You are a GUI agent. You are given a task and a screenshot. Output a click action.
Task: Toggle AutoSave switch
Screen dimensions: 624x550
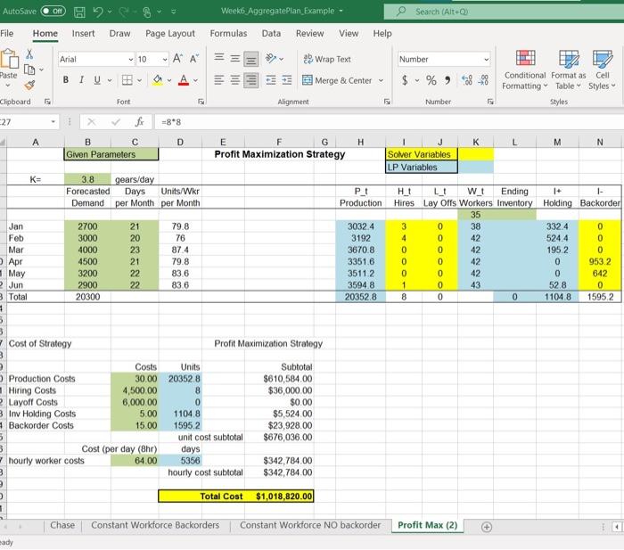pyautogui.click(x=53, y=12)
